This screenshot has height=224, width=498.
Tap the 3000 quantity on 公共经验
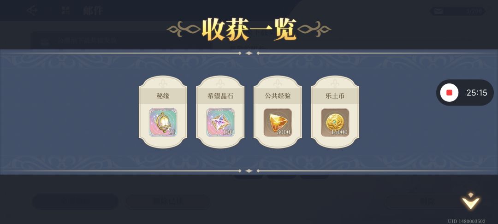coord(283,132)
